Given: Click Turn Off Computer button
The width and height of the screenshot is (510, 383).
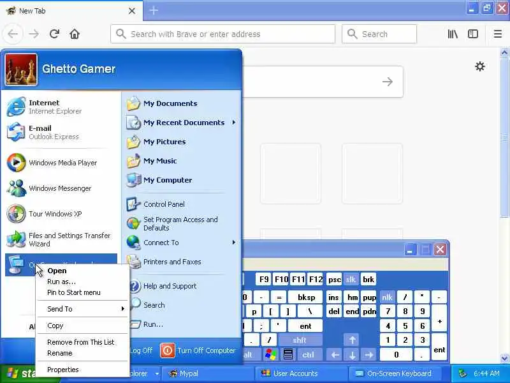Looking at the screenshot, I should (198, 350).
